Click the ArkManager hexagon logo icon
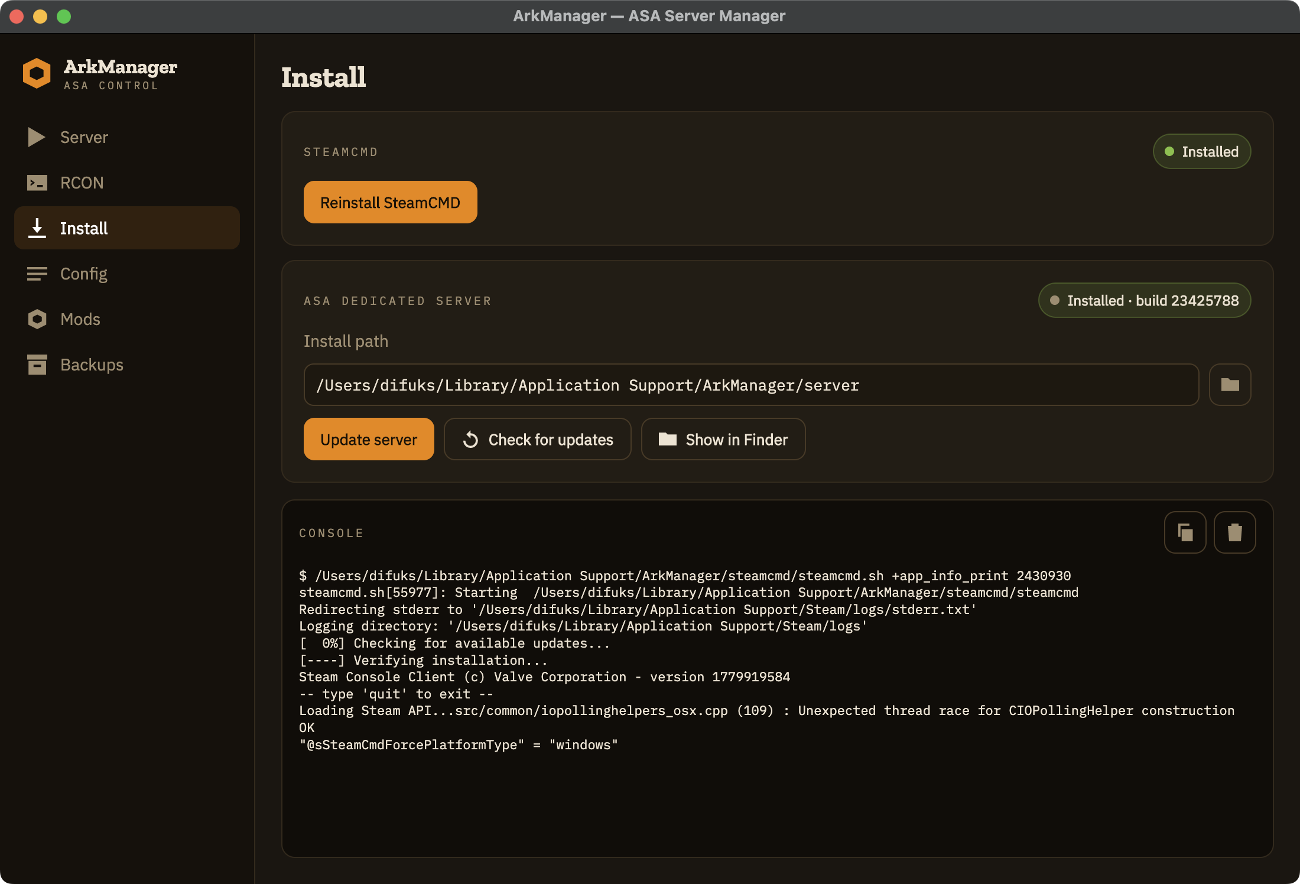Screen dimensions: 1300x884 pos(37,73)
